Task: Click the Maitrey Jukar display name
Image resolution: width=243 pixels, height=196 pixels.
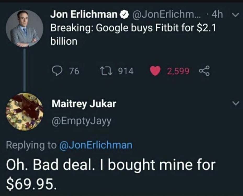Action: (x=84, y=104)
